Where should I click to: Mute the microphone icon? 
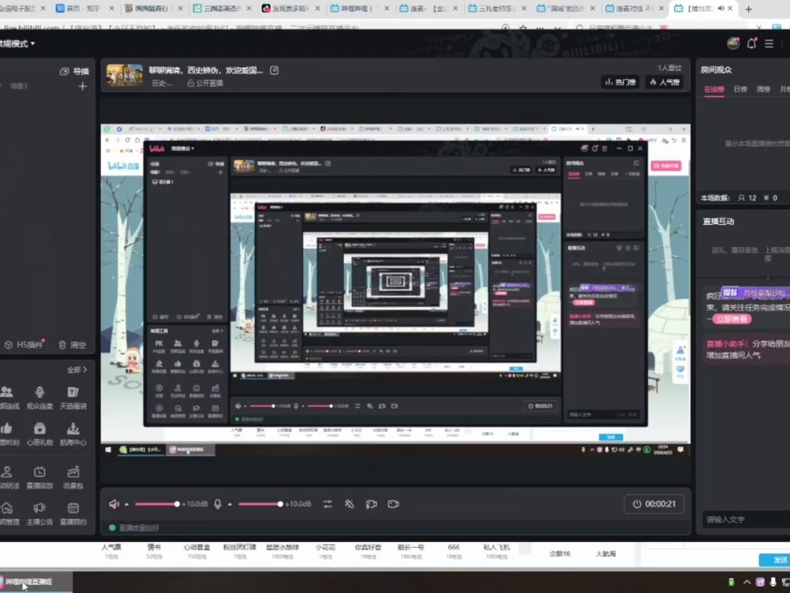click(218, 504)
